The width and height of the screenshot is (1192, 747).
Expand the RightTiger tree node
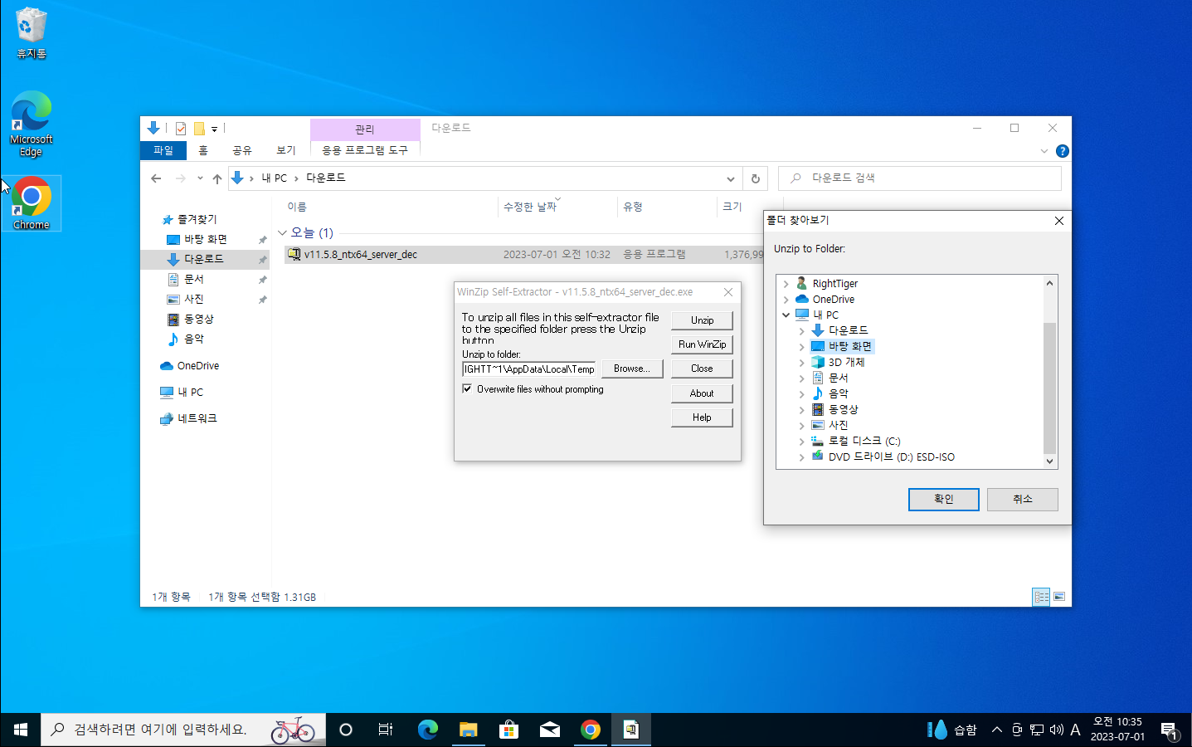point(786,284)
